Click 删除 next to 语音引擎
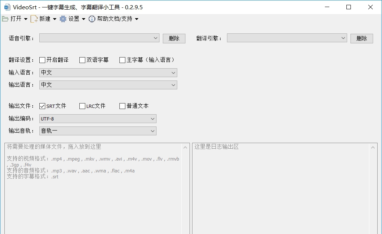The width and height of the screenshot is (382, 234). coord(174,38)
